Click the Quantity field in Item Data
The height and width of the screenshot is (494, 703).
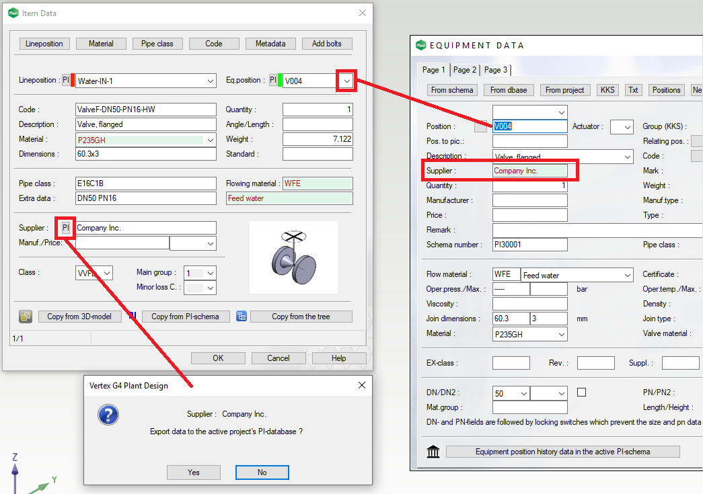(x=318, y=110)
